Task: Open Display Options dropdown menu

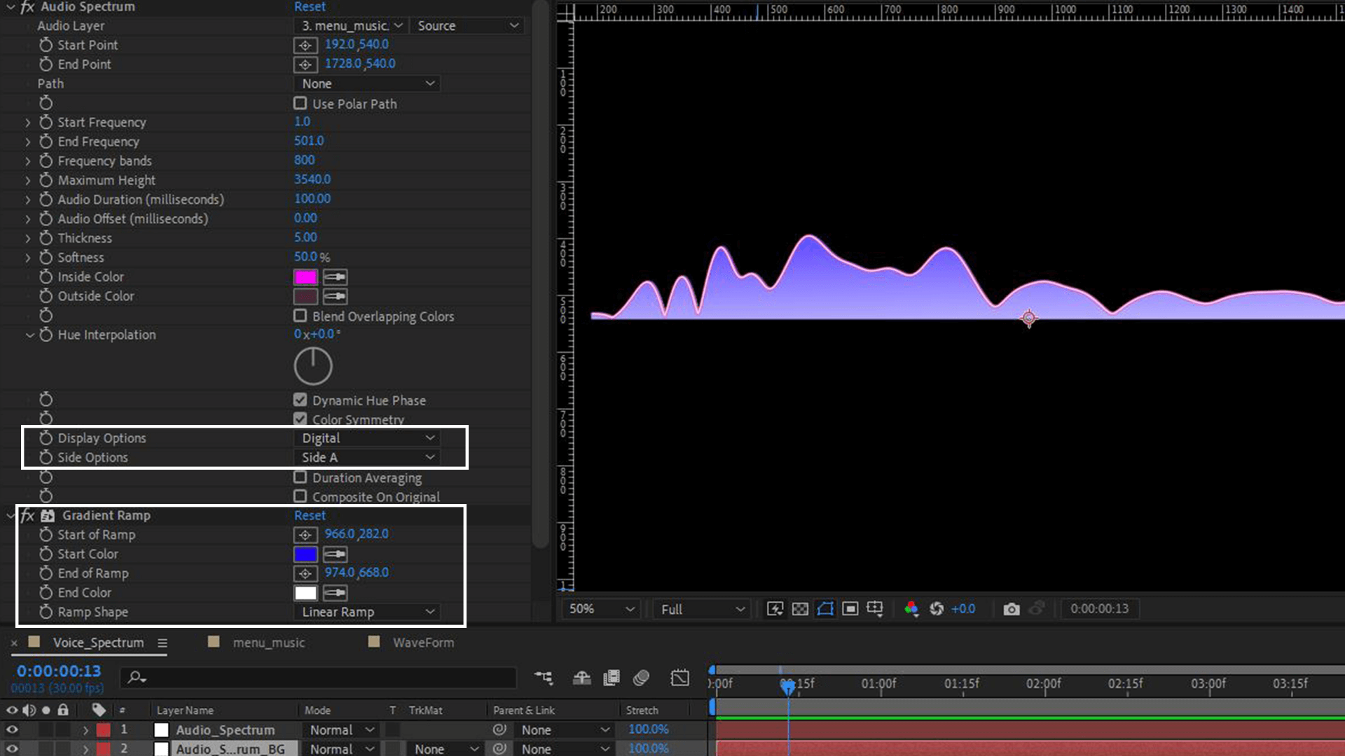Action: point(365,437)
